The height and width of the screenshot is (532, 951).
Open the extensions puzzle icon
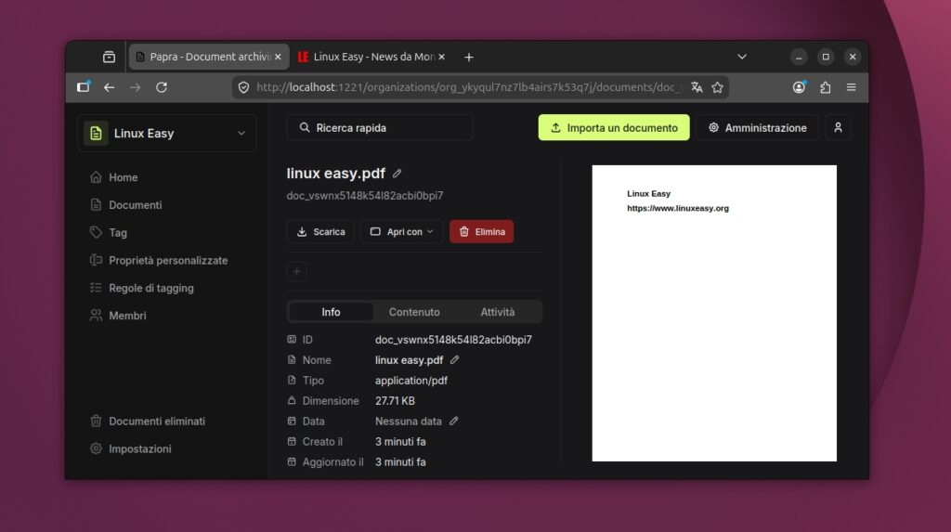(826, 87)
